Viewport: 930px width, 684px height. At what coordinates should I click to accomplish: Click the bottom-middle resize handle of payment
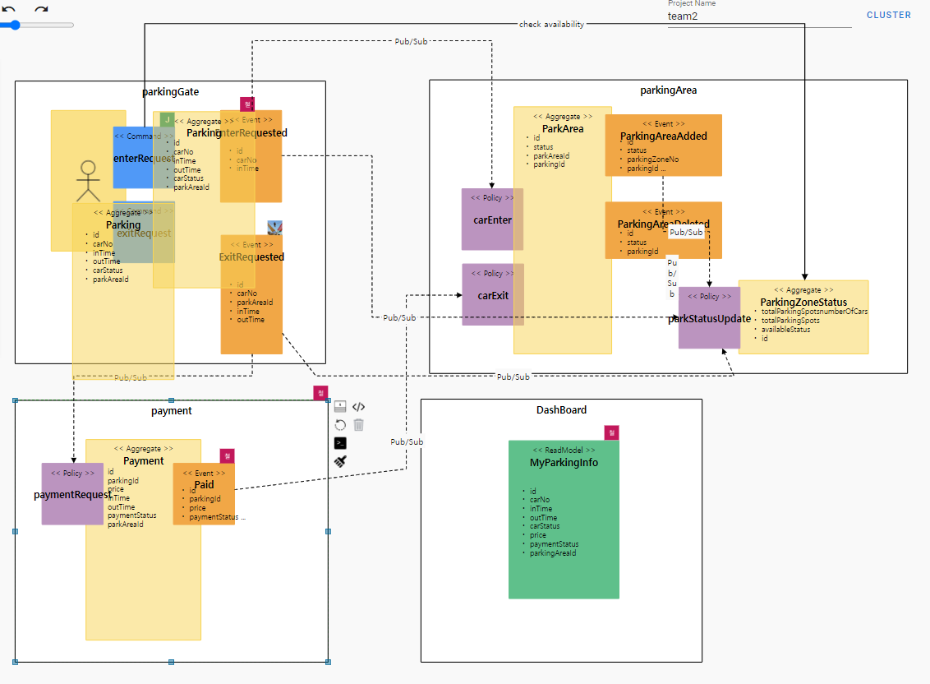coord(172,662)
